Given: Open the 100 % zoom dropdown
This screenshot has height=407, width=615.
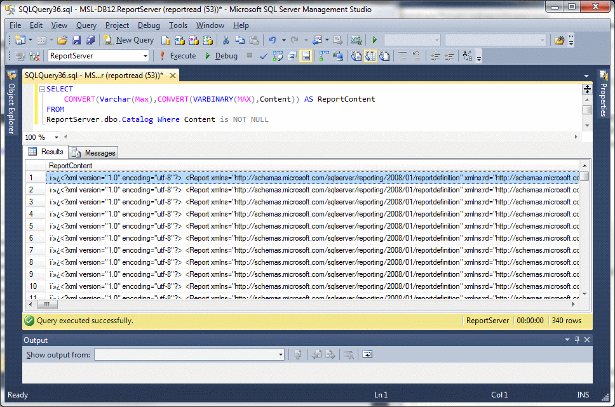Looking at the screenshot, I should [x=57, y=137].
